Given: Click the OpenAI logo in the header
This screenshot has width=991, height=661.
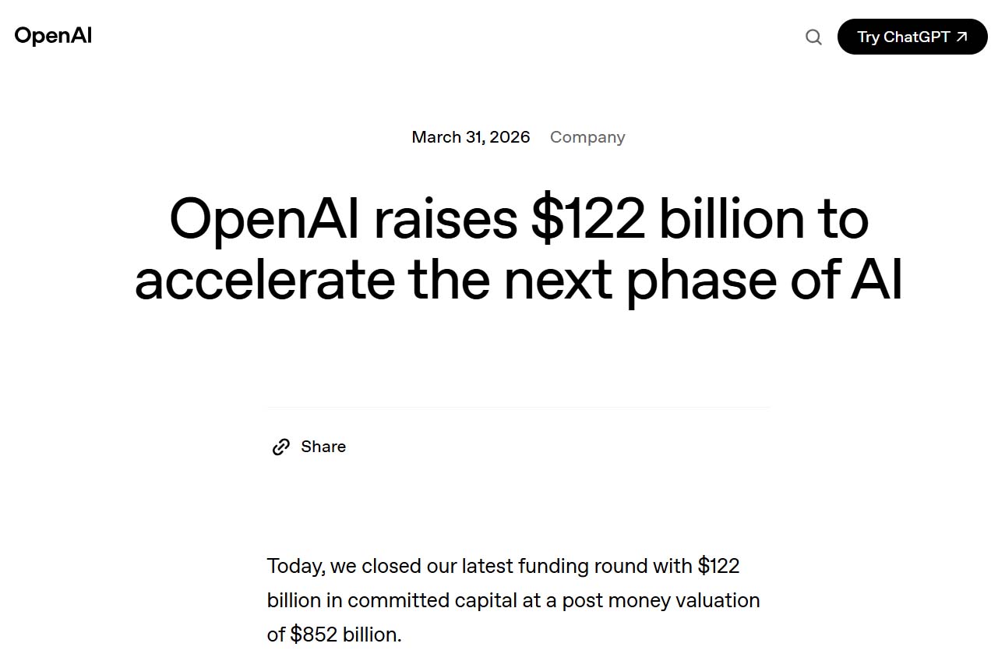Looking at the screenshot, I should [53, 36].
